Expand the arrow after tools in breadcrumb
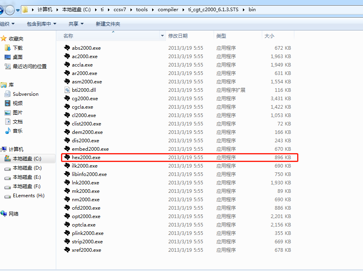This screenshot has width=363, height=271. point(153,10)
